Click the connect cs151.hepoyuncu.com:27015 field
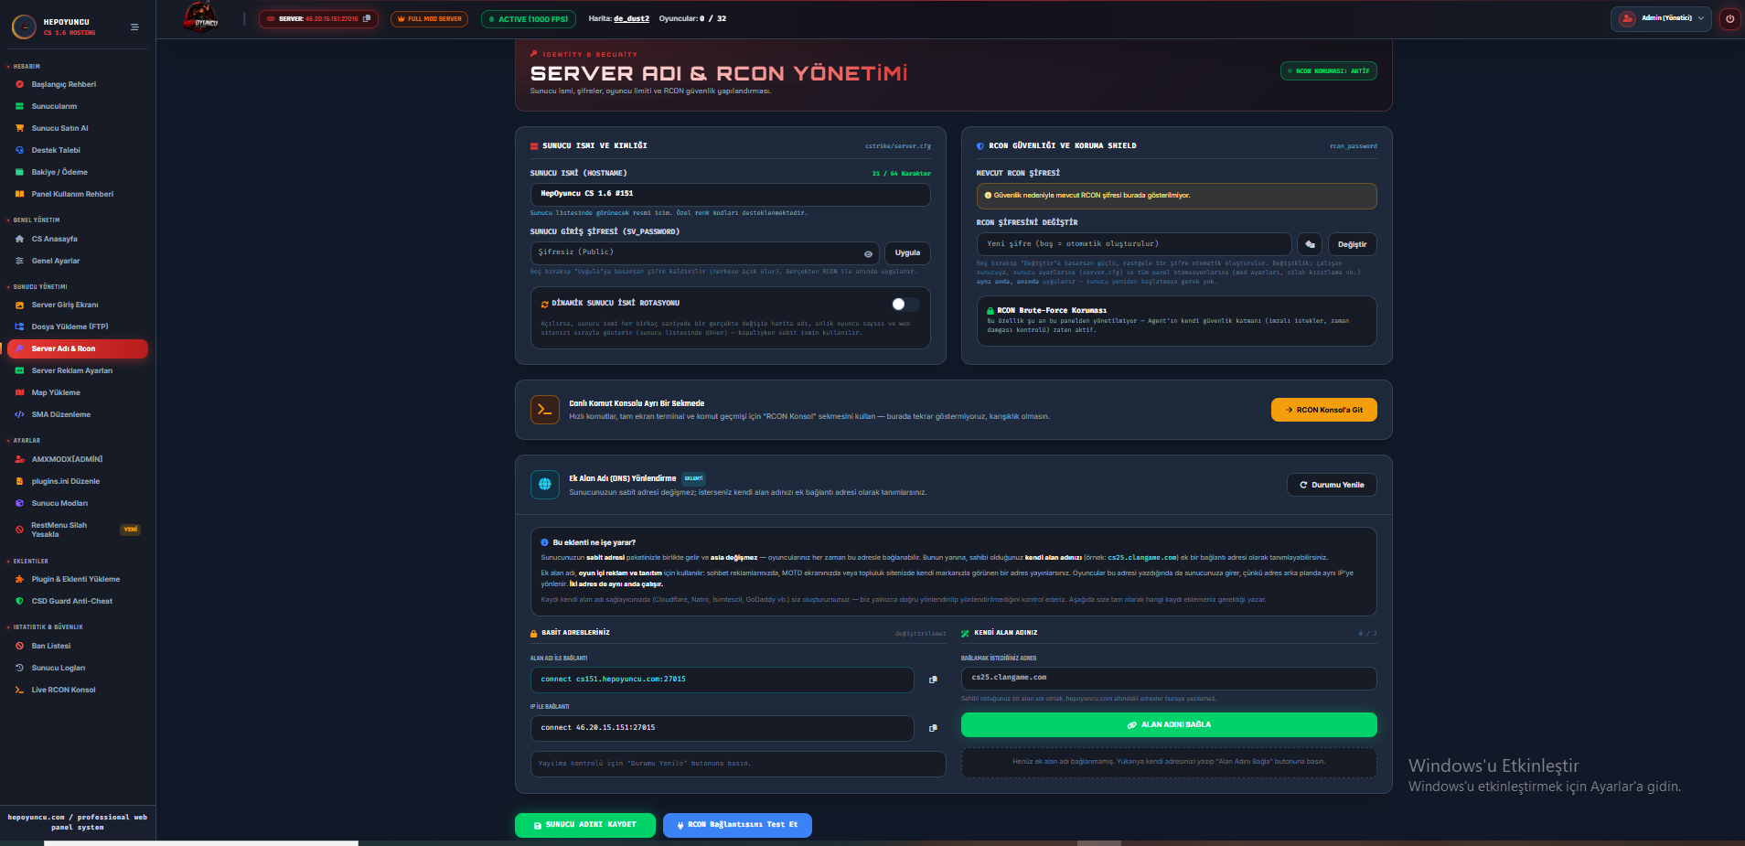 722,680
